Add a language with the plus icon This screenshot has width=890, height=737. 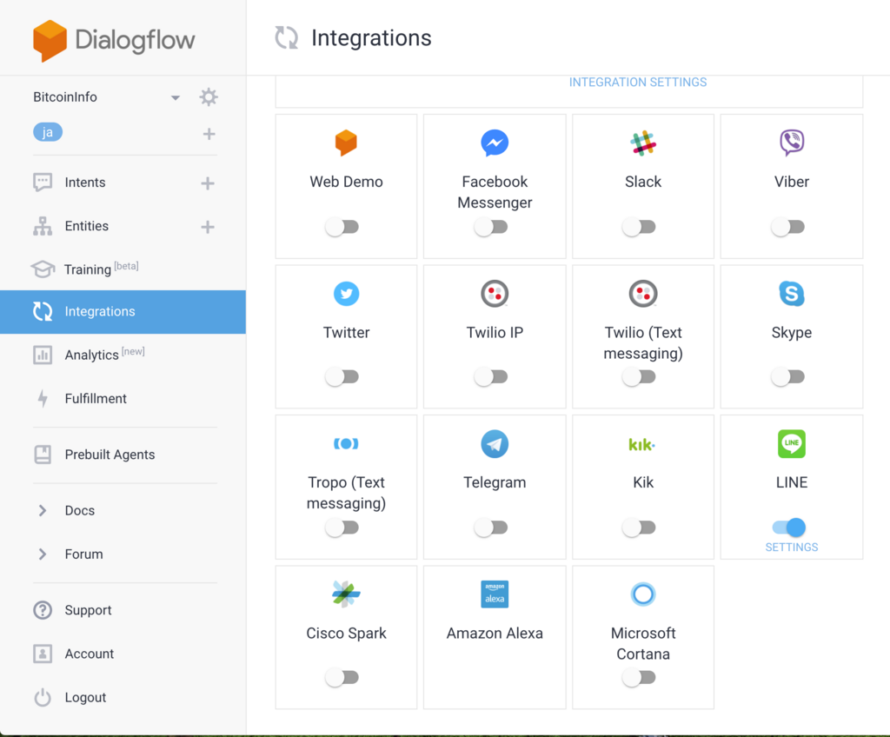pyautogui.click(x=209, y=134)
